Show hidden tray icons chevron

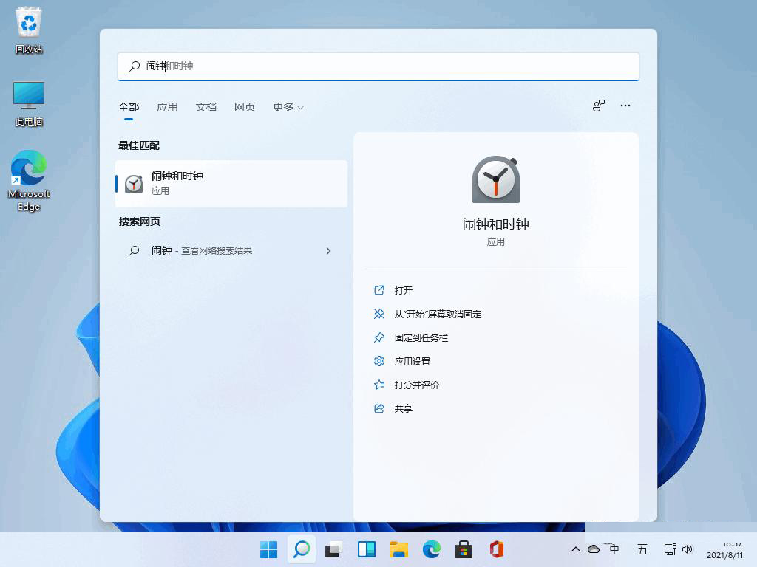[575, 549]
